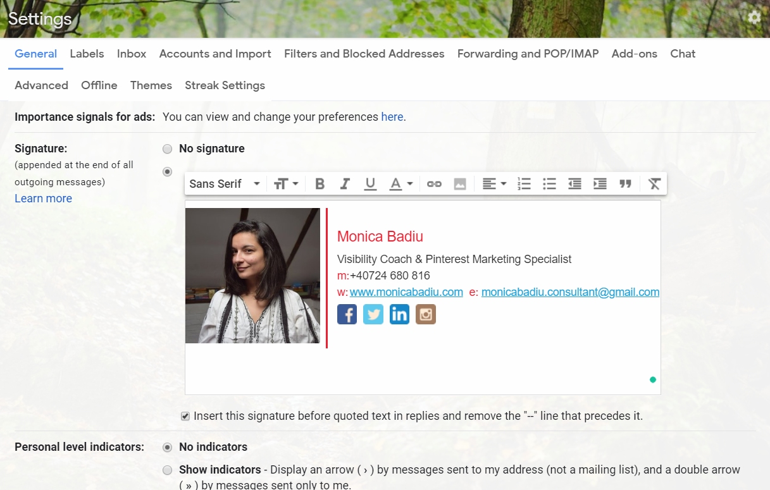This screenshot has height=490, width=770.
Task: Increase the indent level
Action: (x=600, y=184)
